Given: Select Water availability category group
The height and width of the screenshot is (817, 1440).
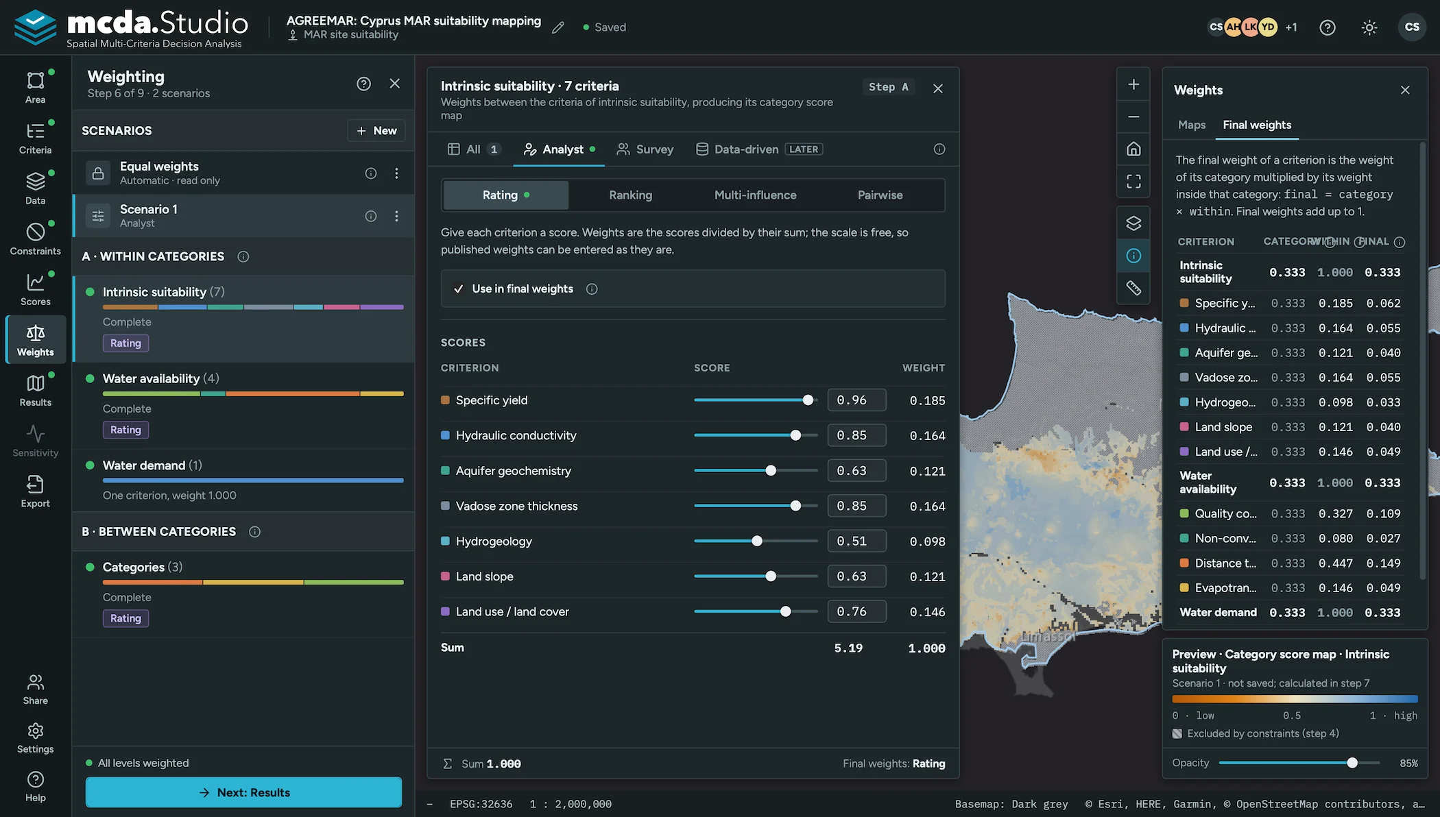Looking at the screenshot, I should (244, 406).
